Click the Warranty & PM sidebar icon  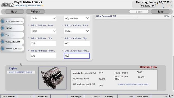point(2,42)
